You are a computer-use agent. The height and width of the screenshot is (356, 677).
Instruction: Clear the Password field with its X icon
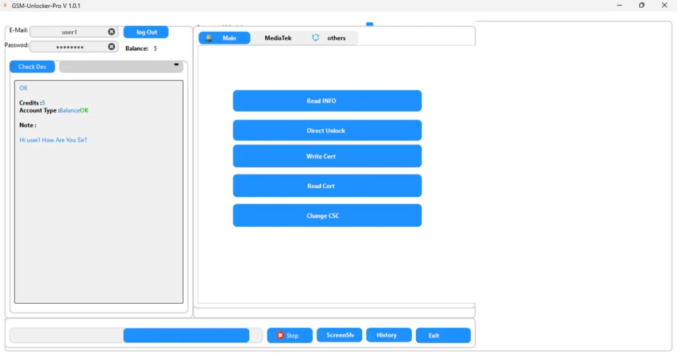pos(111,47)
